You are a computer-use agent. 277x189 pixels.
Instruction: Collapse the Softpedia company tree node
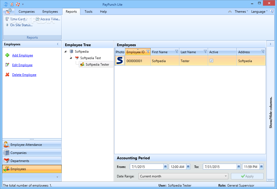[65, 52]
